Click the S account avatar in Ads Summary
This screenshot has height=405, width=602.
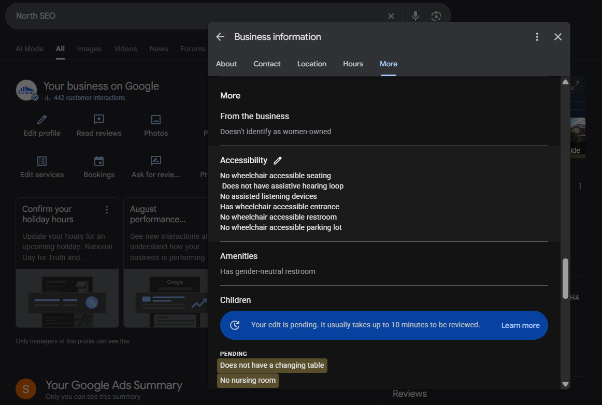point(26,389)
